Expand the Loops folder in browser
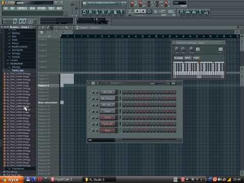Image resolution: width=244 pixels, height=183 pixels. [14, 60]
